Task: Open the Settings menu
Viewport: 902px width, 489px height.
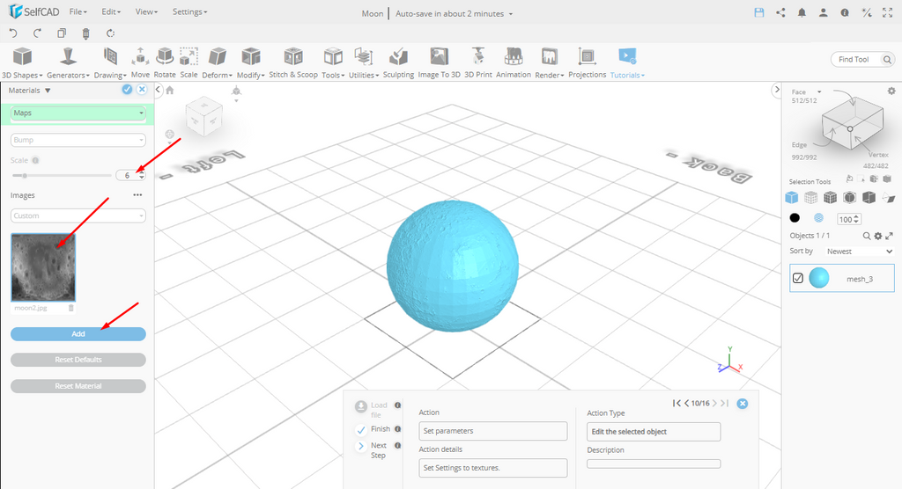Action: (190, 11)
